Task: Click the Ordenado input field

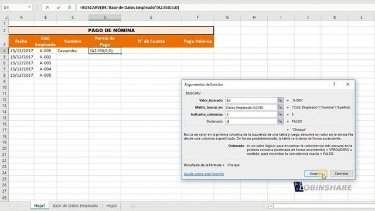Action: (251, 121)
